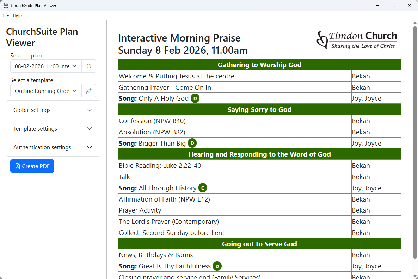Open the Help menu
The image size is (418, 279).
pos(17,15)
